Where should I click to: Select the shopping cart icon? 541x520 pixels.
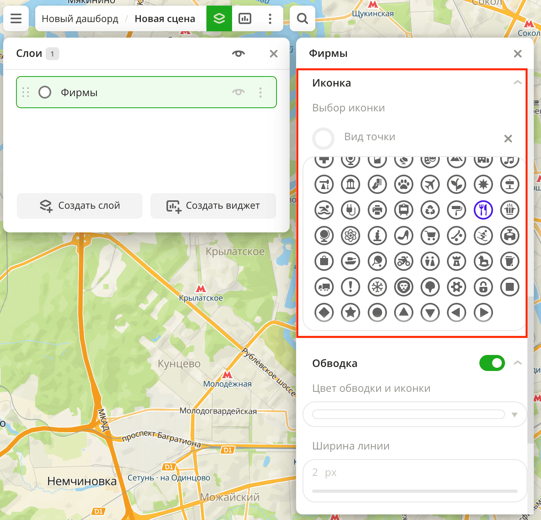point(430,236)
